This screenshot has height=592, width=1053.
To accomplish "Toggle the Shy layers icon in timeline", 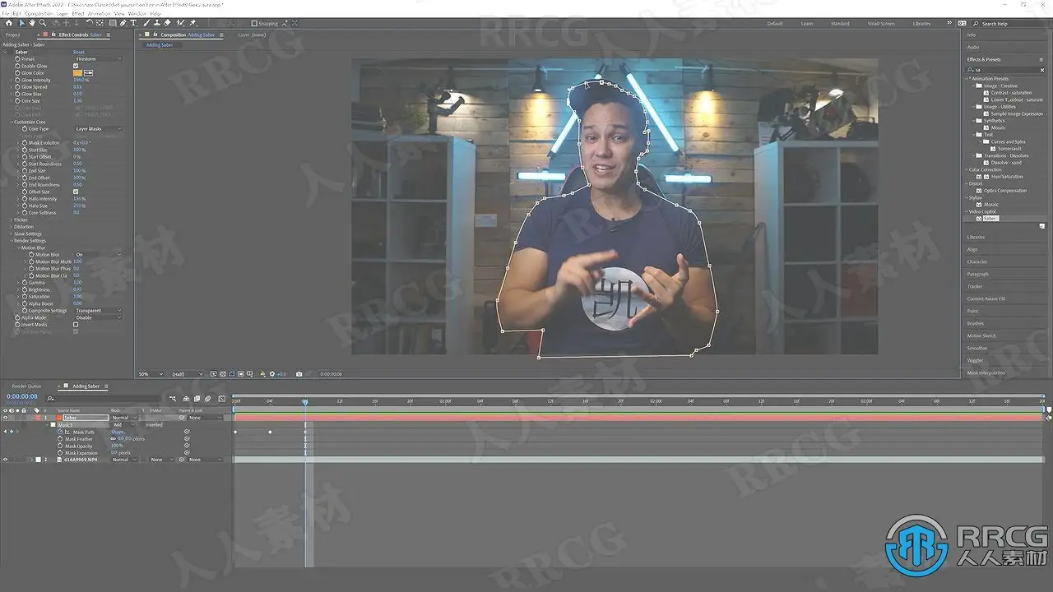I will (185, 399).
